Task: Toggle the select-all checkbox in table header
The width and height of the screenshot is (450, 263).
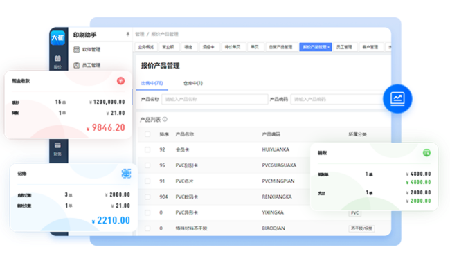Action: 147,134
